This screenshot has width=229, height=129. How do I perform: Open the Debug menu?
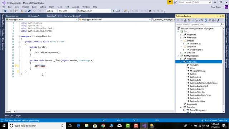[43, 7]
